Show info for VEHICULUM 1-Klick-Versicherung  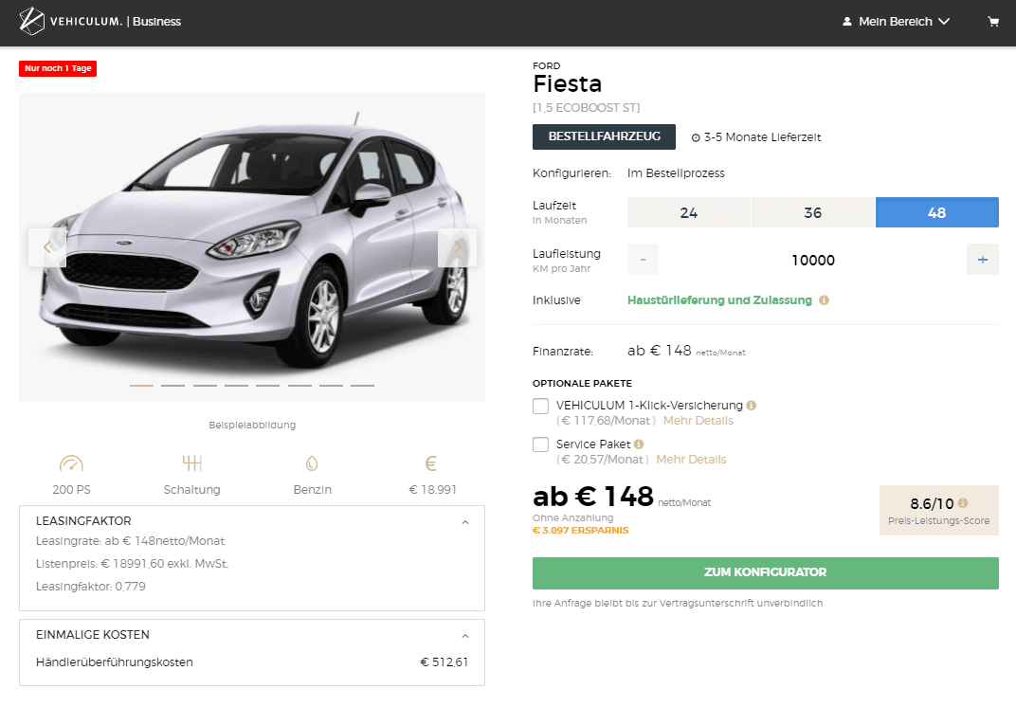(751, 405)
